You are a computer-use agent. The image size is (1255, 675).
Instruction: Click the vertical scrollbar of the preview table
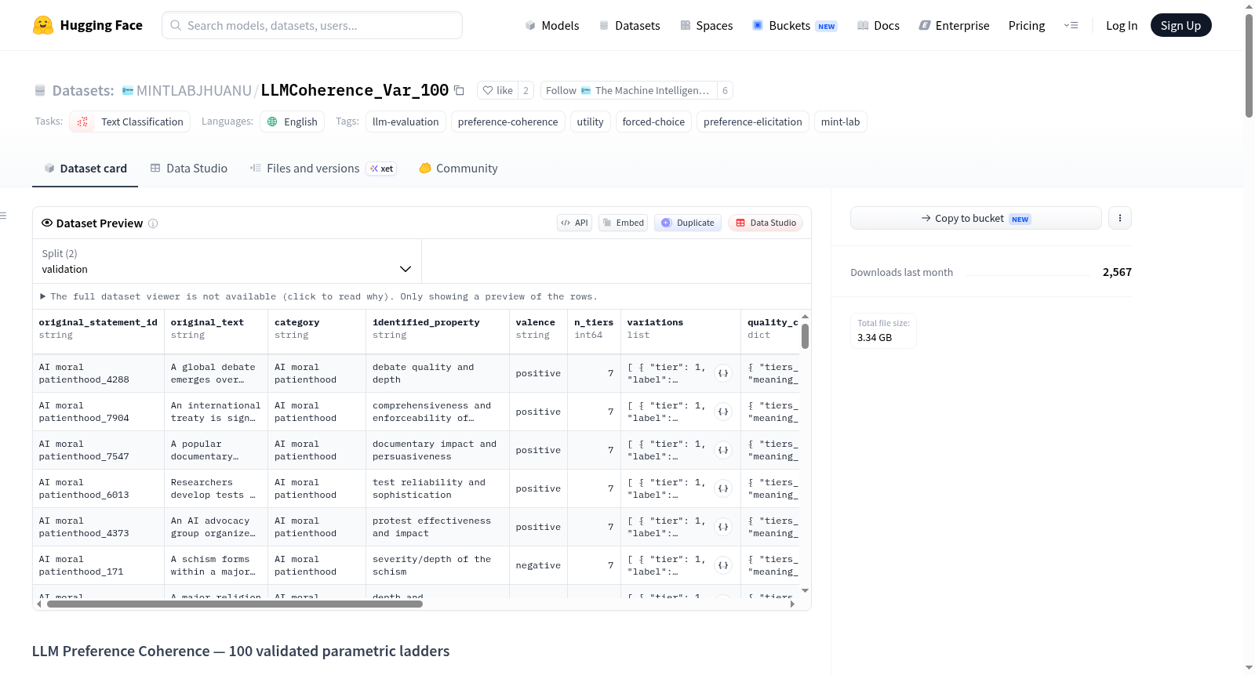click(x=805, y=336)
